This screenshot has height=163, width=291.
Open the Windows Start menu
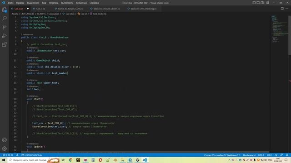[x=4, y=160]
